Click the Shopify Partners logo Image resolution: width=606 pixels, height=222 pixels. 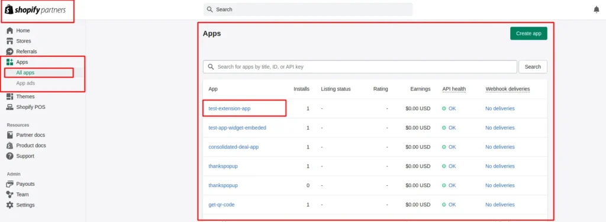pyautogui.click(x=35, y=10)
